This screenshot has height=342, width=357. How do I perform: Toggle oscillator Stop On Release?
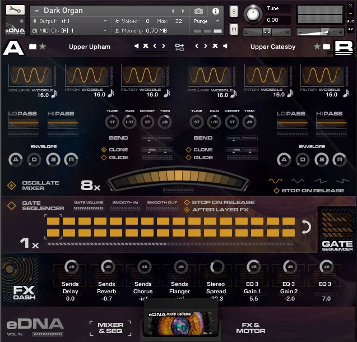click(x=276, y=191)
